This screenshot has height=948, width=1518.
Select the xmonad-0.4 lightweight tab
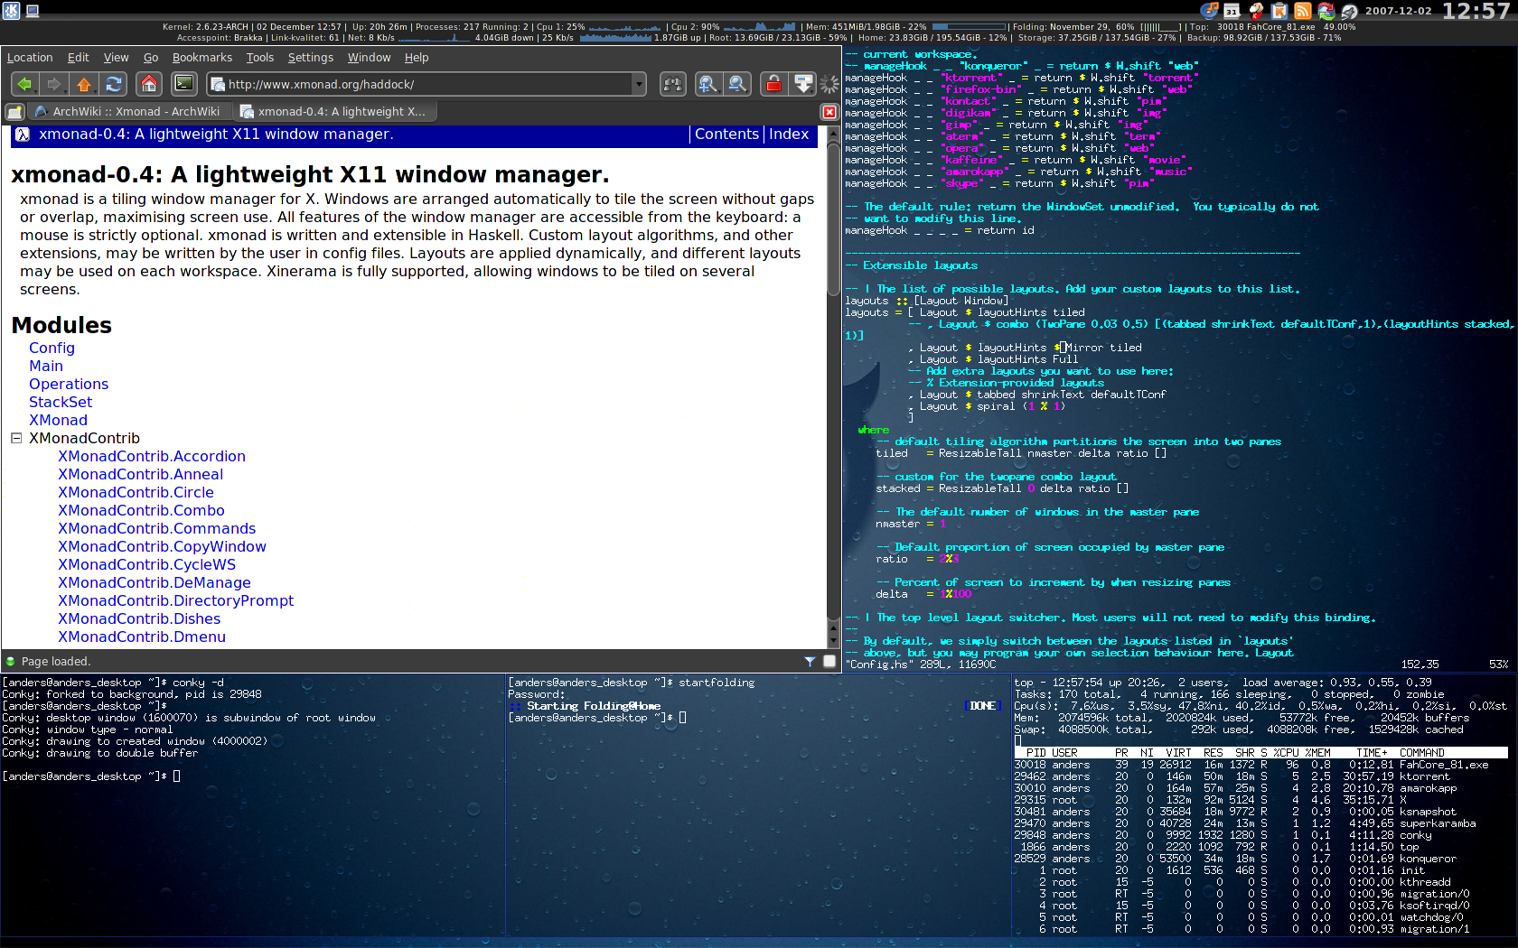click(334, 112)
